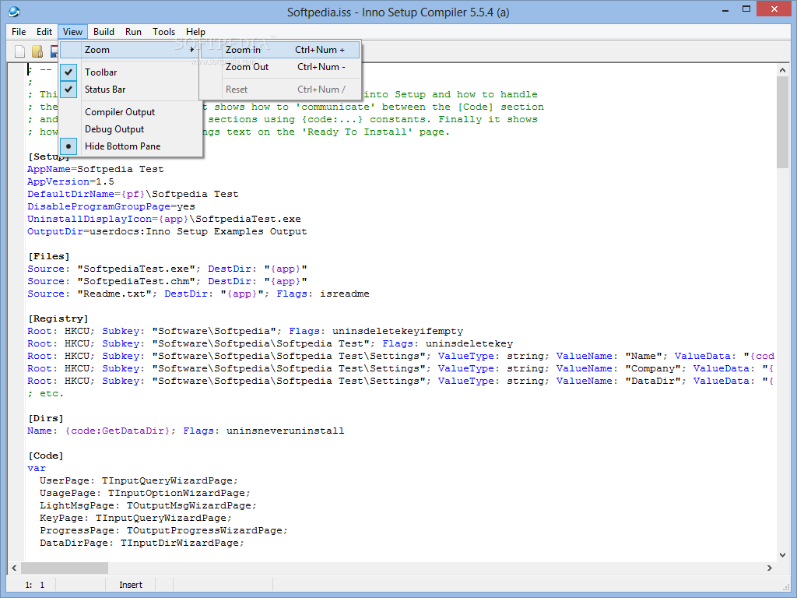This screenshot has width=797, height=598.
Task: Select Zoom In from the submenu
Action: [280, 50]
